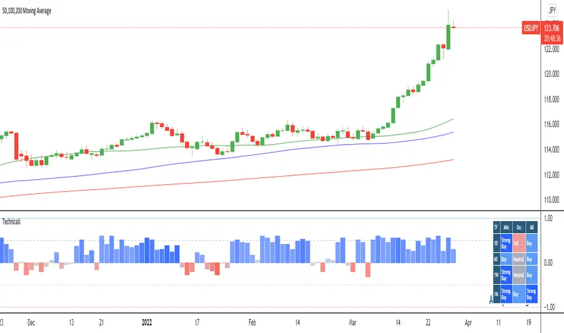Select the 1W timeframe row label
Screen dimensions: 564x333
tap(496, 275)
